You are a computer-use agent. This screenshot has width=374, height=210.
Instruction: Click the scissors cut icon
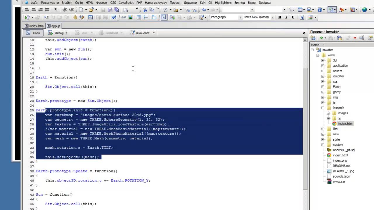pyautogui.click(x=145, y=10)
